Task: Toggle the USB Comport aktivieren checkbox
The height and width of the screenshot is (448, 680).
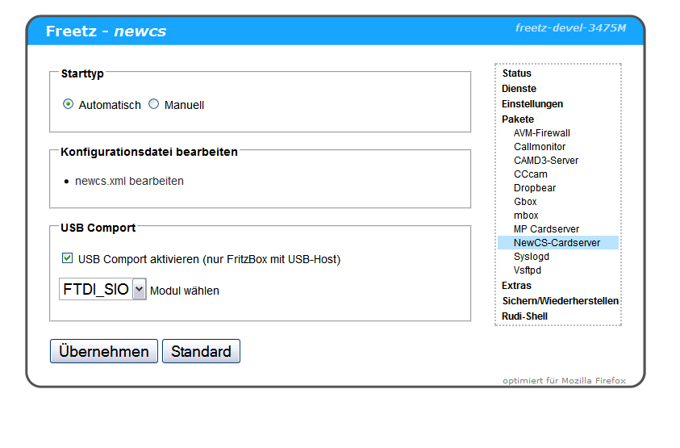Action: 68,258
